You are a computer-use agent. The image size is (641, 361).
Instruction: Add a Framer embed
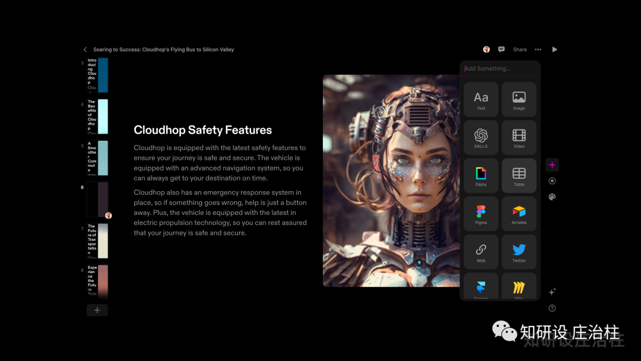481,287
